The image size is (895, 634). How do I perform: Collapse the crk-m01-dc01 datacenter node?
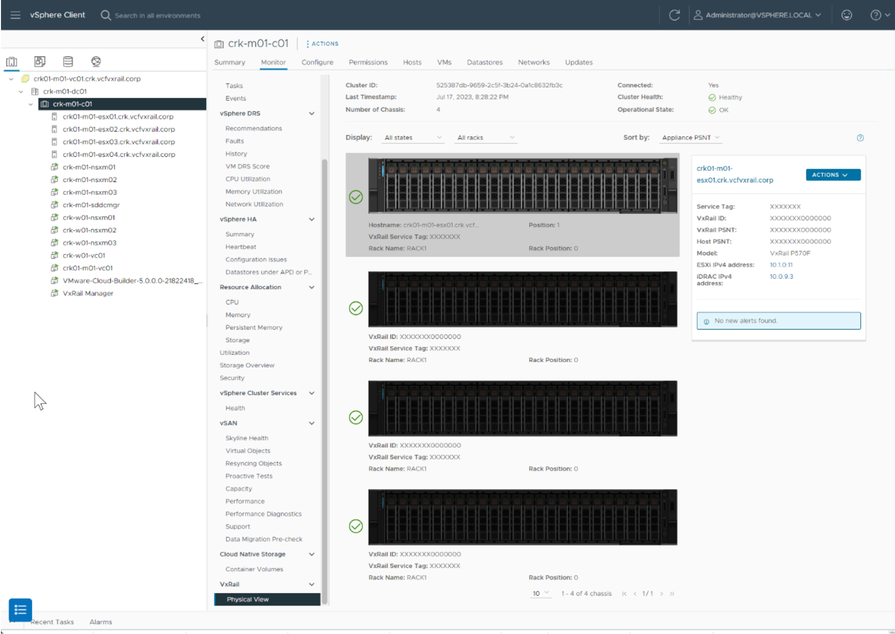pos(21,91)
